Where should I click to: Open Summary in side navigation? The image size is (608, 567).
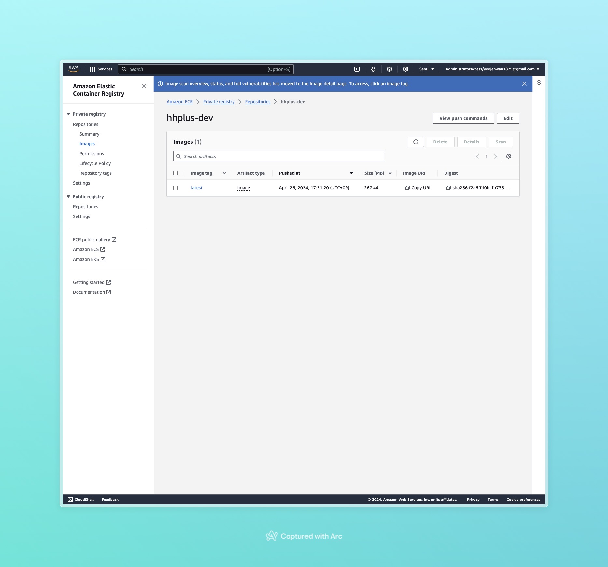pos(89,134)
